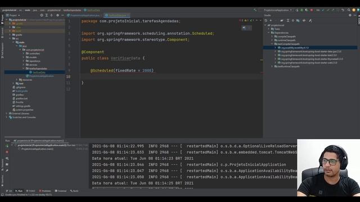The width and height of the screenshot is (360, 202).
Task: Switch to VerificarData.java editor tab
Action: point(117,15)
